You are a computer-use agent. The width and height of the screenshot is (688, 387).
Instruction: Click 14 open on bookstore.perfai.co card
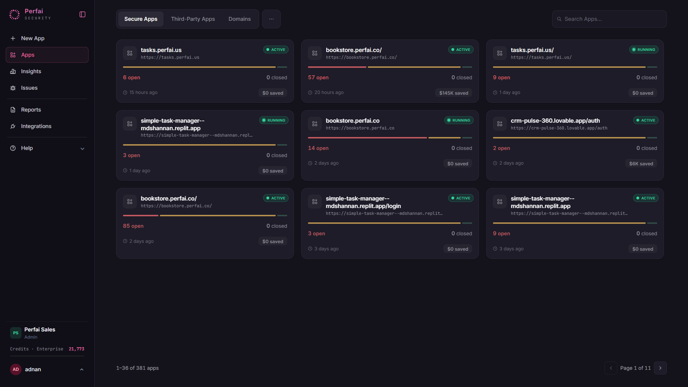point(318,148)
